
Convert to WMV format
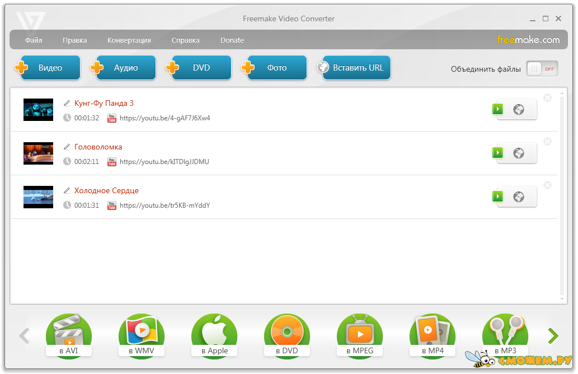[x=142, y=335]
